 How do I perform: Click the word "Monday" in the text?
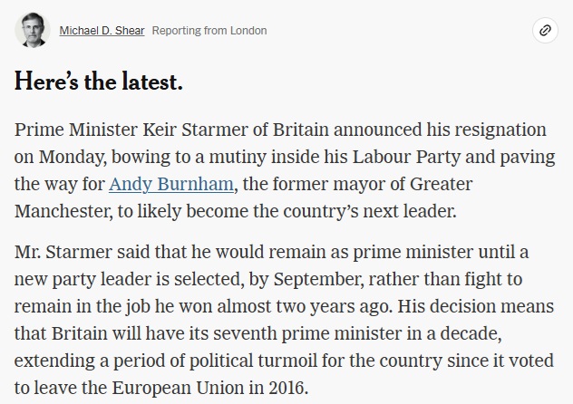[72, 158]
